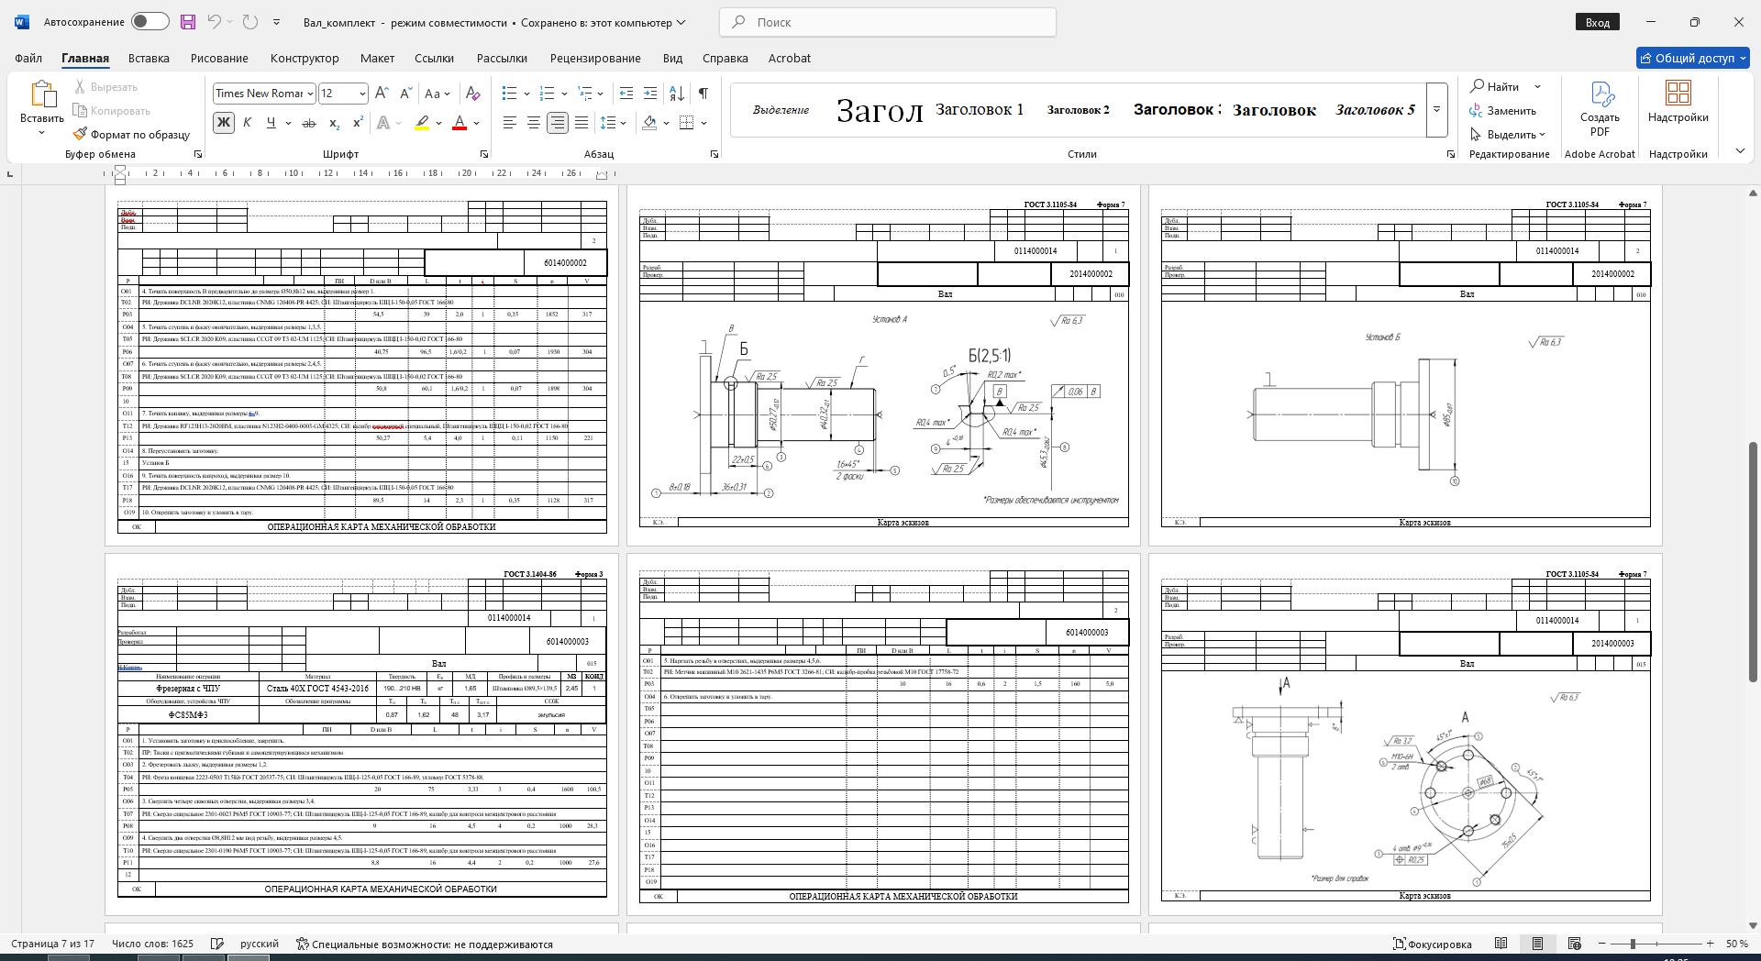Toggle the Autosave switch
This screenshot has height=961, width=1761.
[150, 22]
